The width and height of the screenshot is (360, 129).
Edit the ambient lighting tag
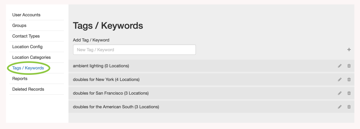coord(339,66)
